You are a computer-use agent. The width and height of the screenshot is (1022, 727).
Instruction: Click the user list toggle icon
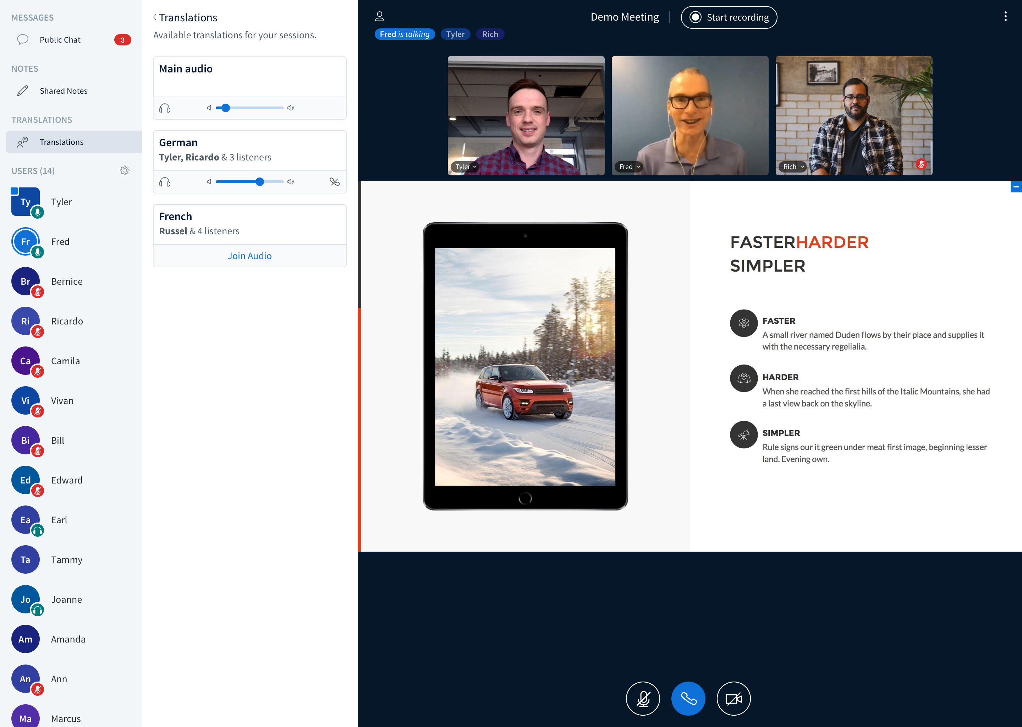pyautogui.click(x=379, y=17)
